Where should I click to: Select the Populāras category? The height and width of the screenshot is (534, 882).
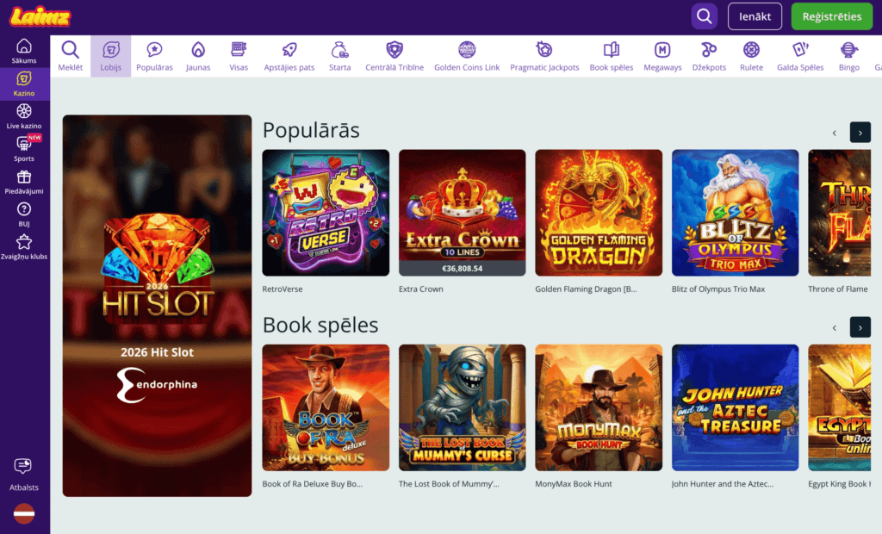click(x=155, y=56)
